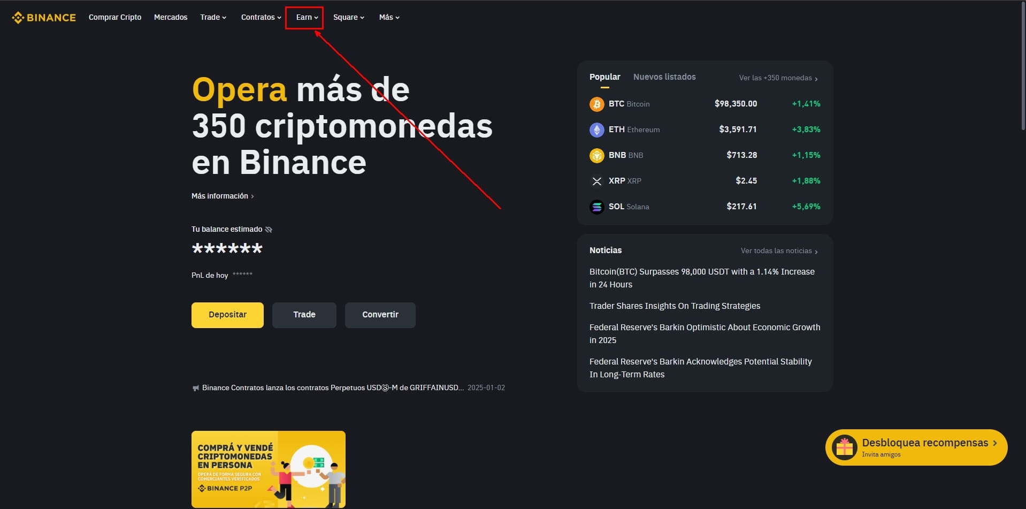The height and width of the screenshot is (509, 1026).
Task: Open the Earn dropdown menu
Action: [307, 17]
